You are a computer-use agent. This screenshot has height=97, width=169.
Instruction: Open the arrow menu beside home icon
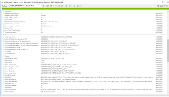click(x=45, y=6)
